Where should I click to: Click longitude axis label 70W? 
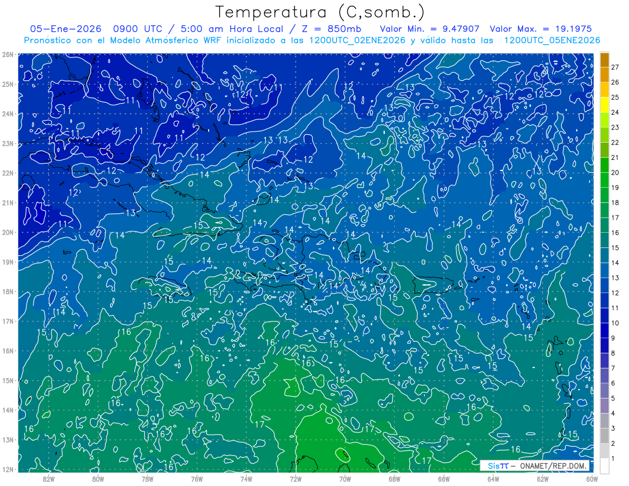coord(345,479)
